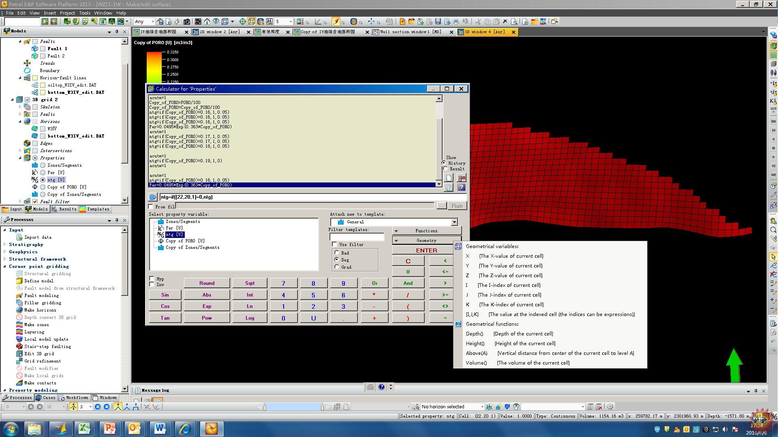The width and height of the screenshot is (778, 437).
Task: Click the orange compass north-arrow icon
Action: [x=336, y=21]
